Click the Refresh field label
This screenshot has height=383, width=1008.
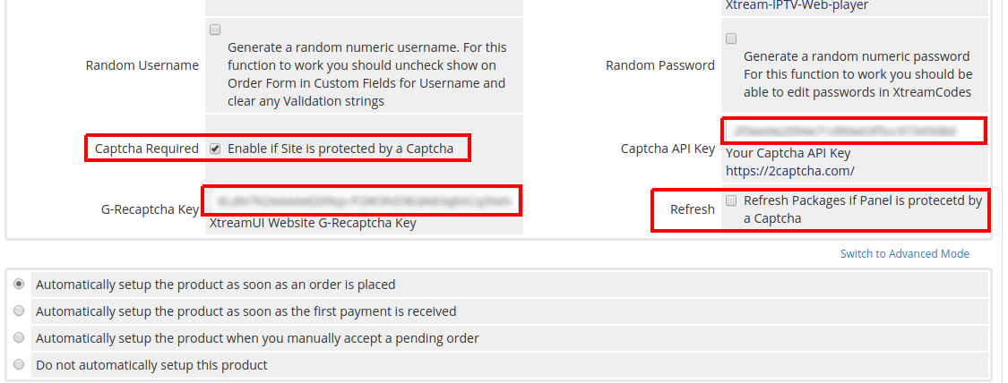(x=693, y=209)
